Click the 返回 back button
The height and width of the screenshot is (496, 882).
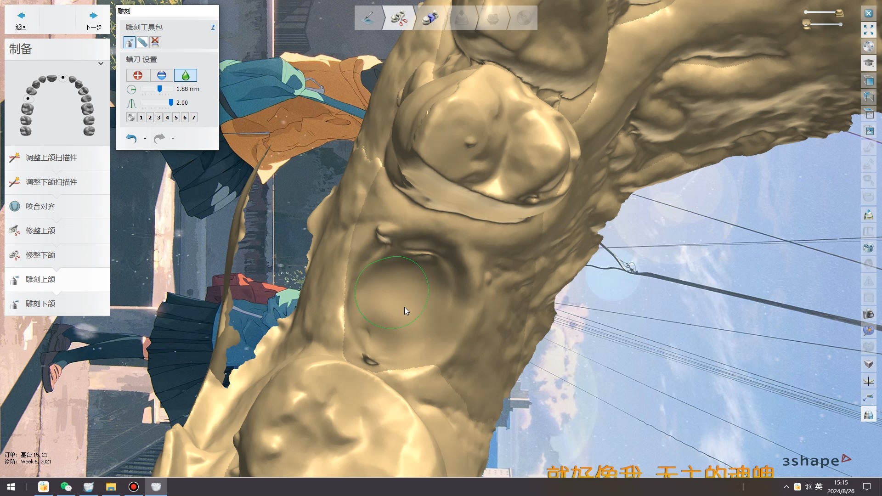click(x=21, y=21)
